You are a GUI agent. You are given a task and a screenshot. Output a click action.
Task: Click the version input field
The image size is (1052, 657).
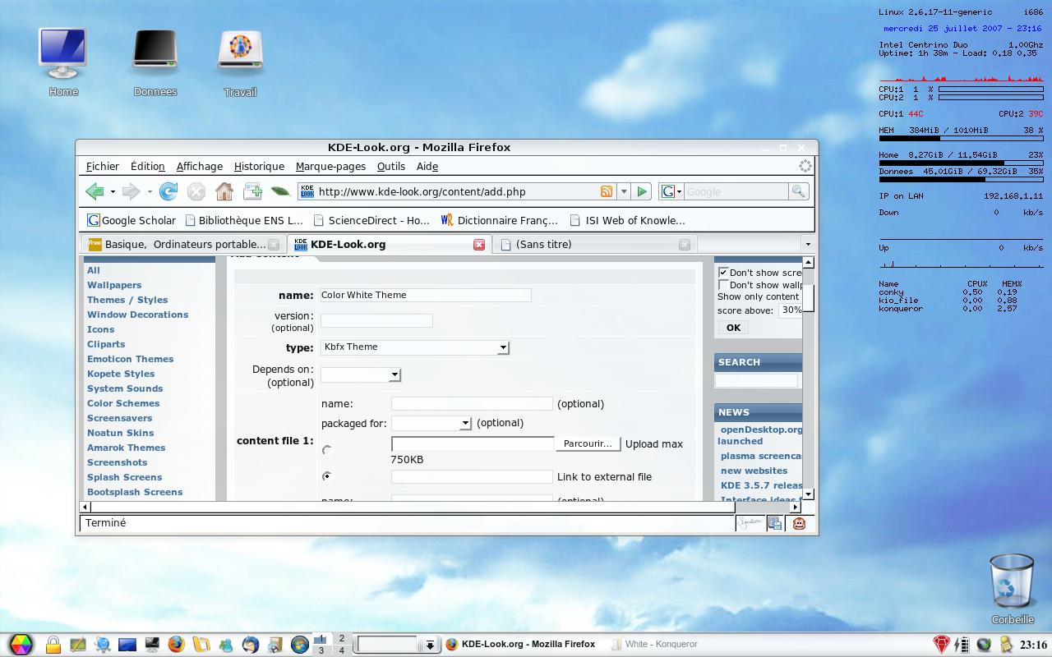(x=376, y=320)
